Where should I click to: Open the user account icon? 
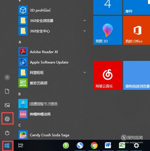click(7, 77)
